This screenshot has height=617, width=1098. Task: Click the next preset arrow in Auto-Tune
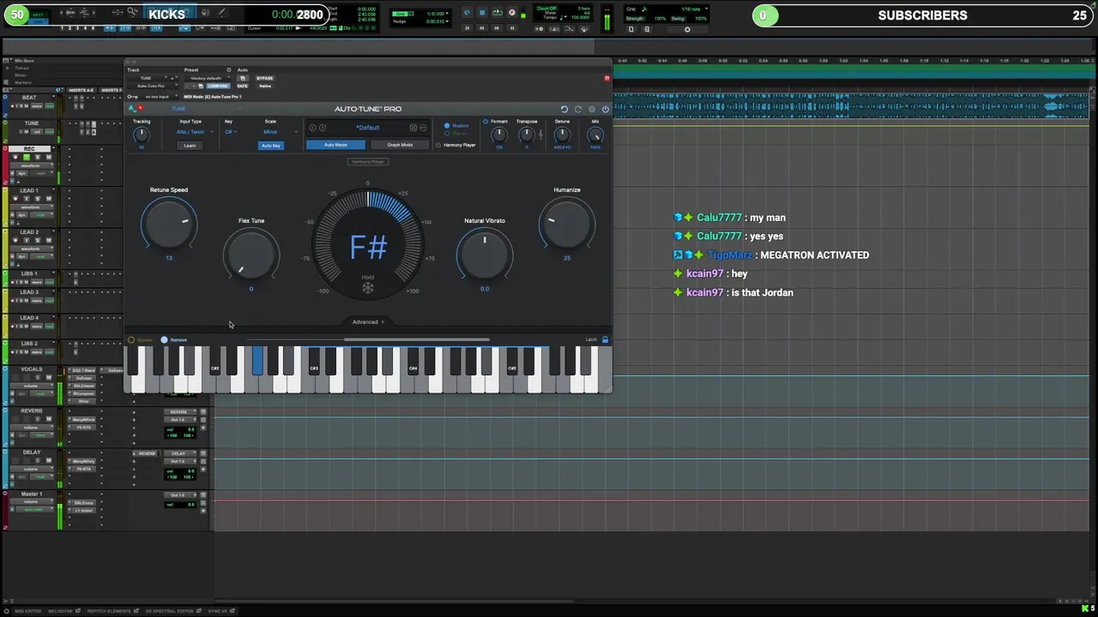pos(323,128)
